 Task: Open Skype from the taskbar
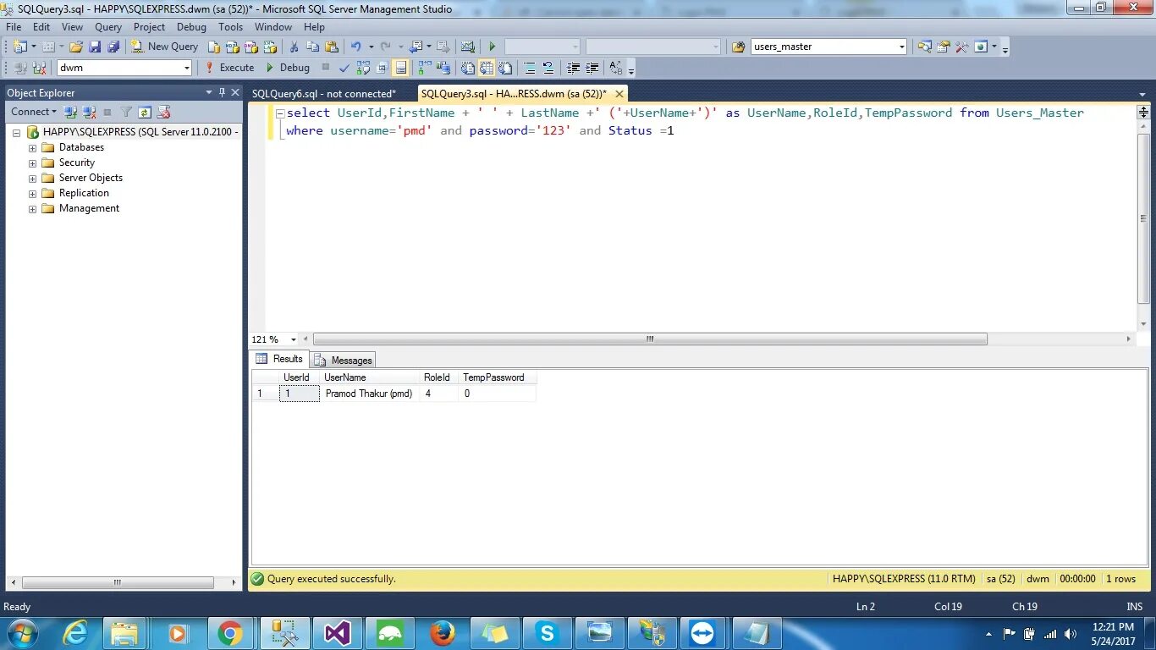pos(547,633)
